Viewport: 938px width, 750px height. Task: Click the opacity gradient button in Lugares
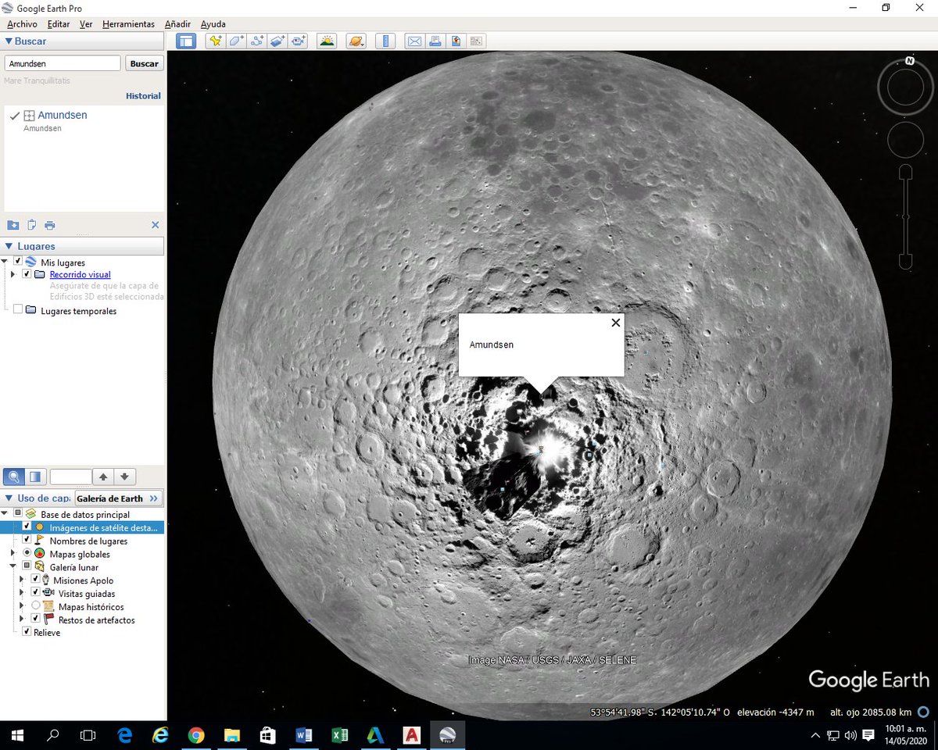click(x=35, y=477)
